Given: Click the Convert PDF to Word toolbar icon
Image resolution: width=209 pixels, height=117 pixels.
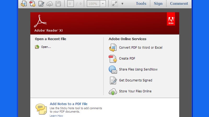Looking at the screenshot, I should (x=24, y=4).
